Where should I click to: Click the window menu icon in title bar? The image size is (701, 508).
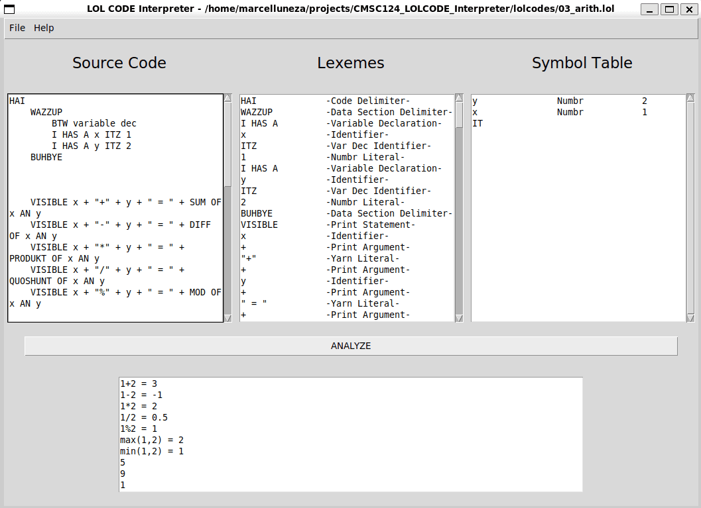point(9,9)
